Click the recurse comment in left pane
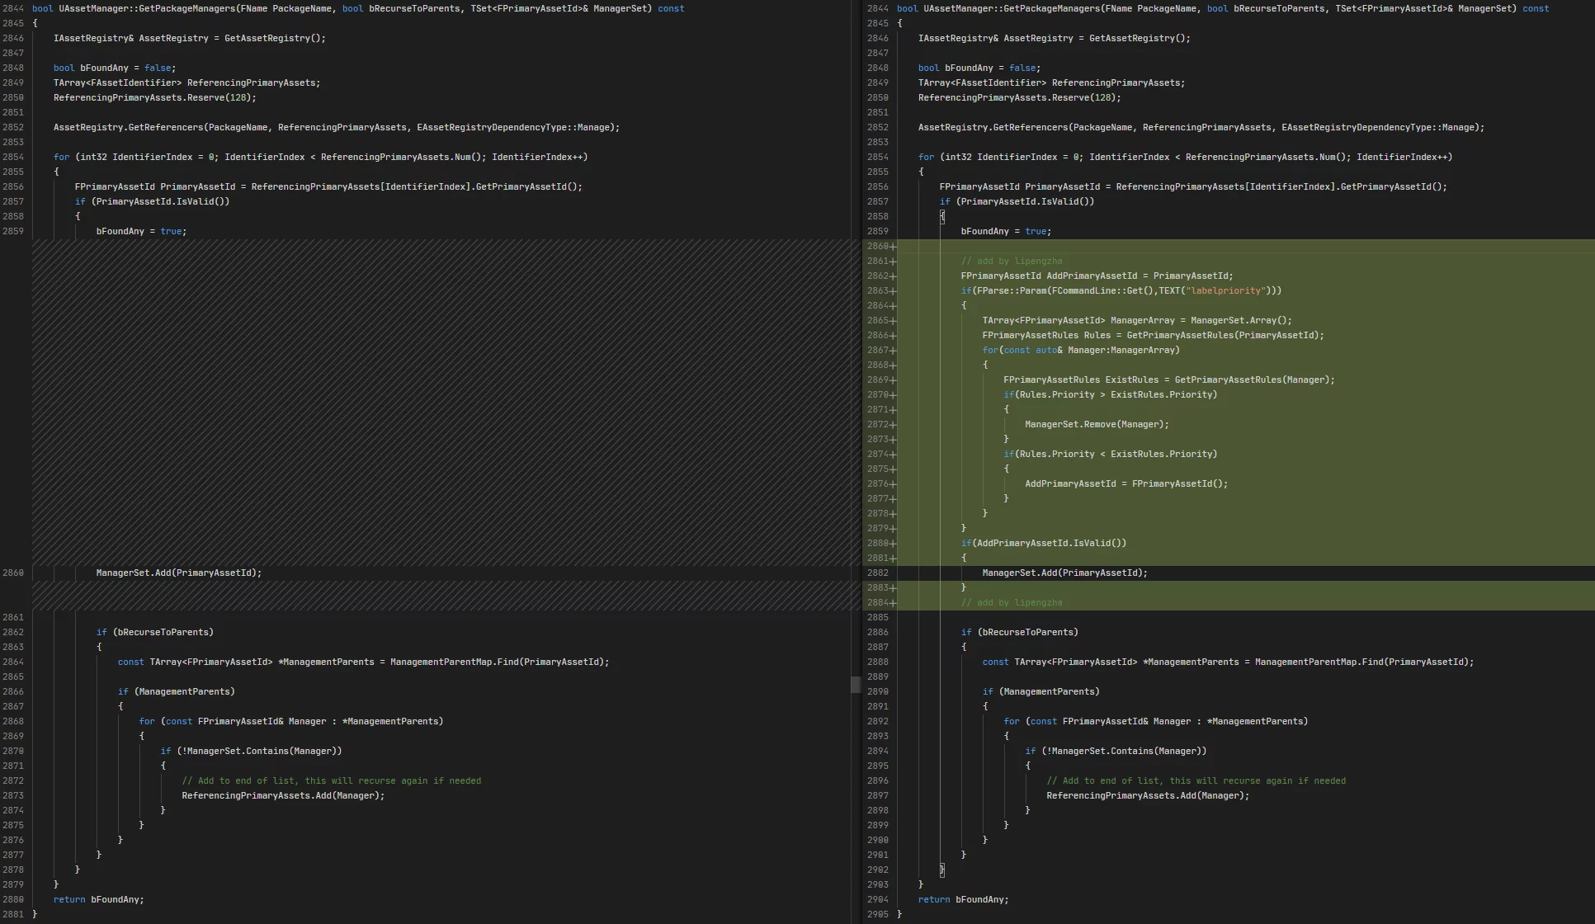The image size is (1595, 924). pyautogui.click(x=331, y=781)
